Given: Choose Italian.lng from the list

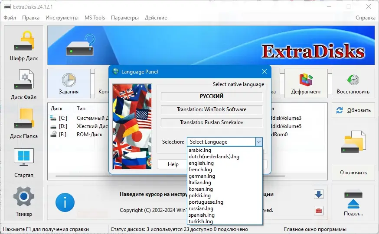Looking at the screenshot, I should pyautogui.click(x=225, y=183).
